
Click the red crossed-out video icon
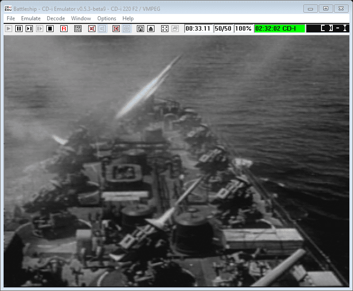[x=116, y=28]
